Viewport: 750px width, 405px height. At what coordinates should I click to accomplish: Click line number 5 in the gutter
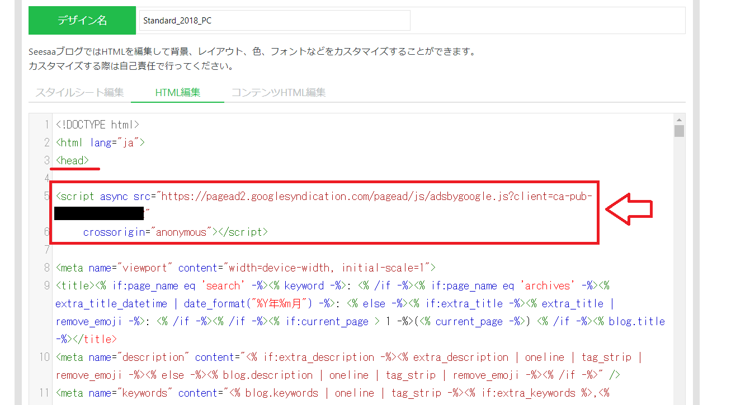pos(47,196)
